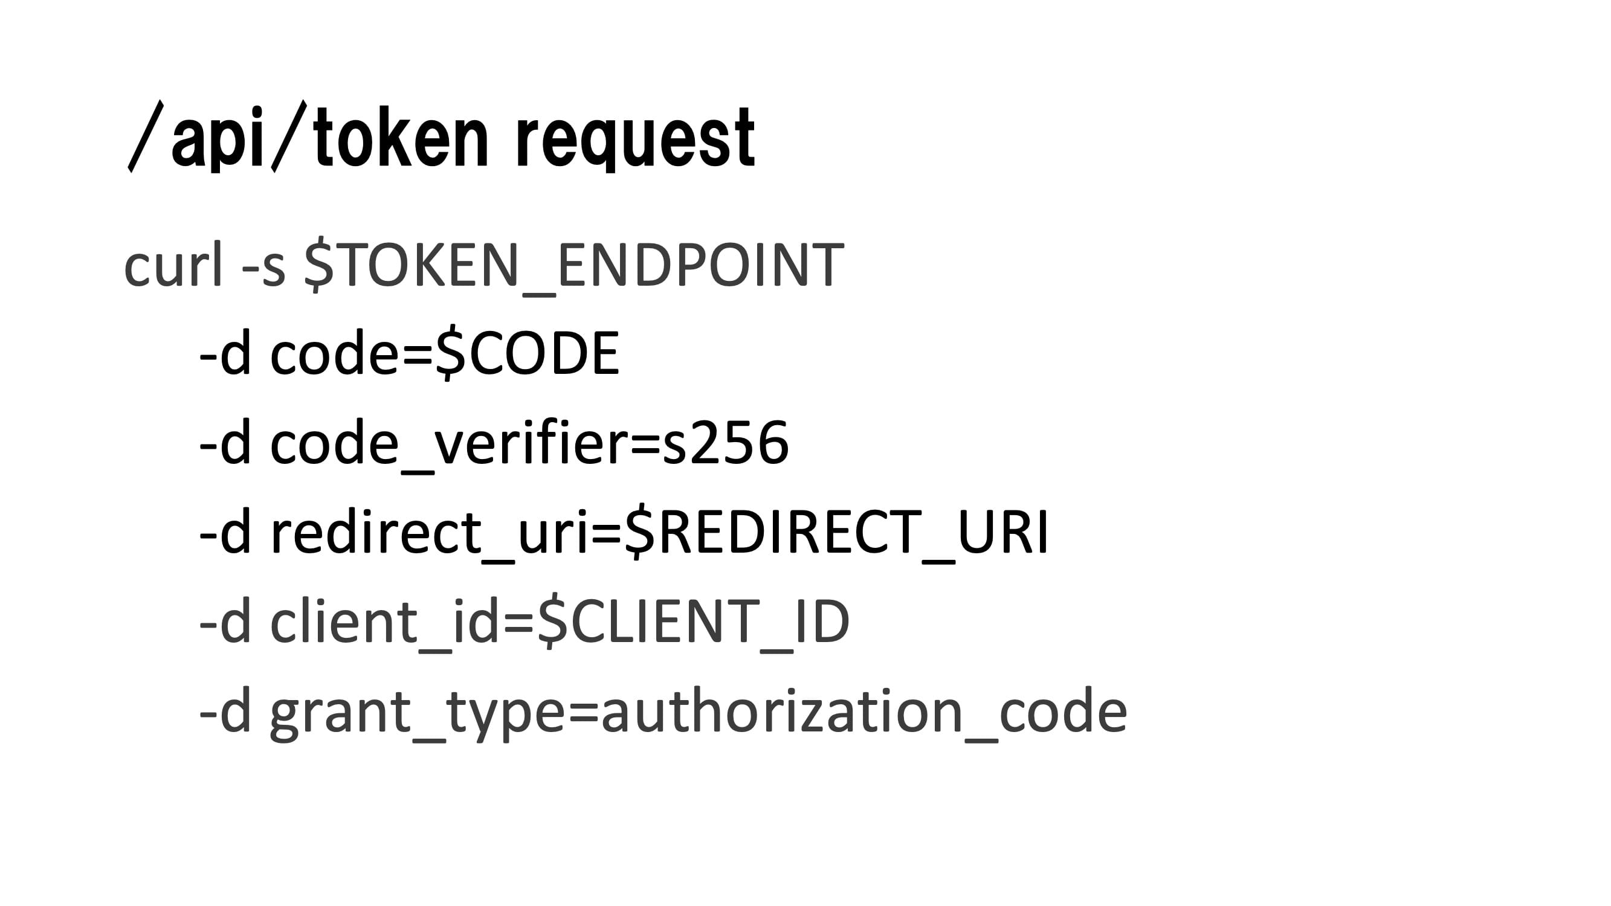The image size is (1611, 906).
Task: Click the 'grant_type=authorization_code' line
Action: point(663,712)
